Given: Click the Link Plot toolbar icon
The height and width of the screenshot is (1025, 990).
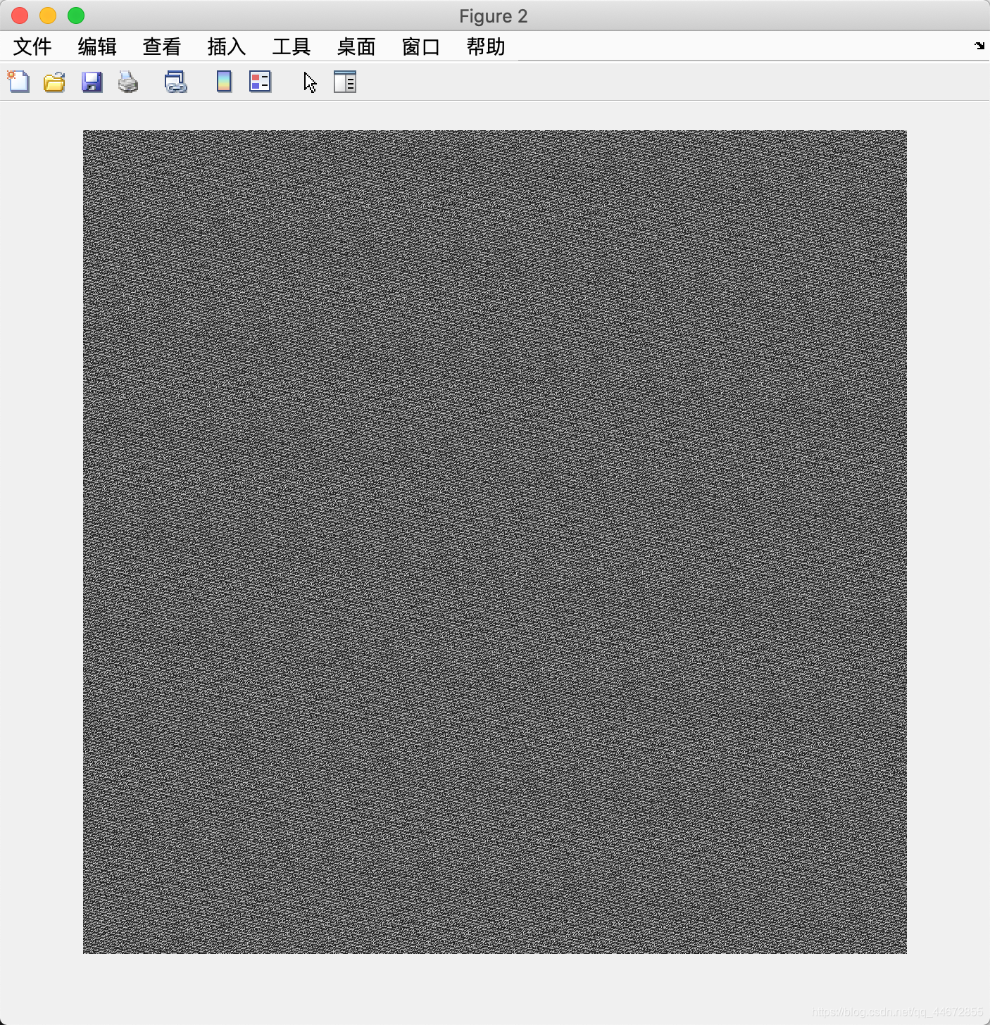Looking at the screenshot, I should pyautogui.click(x=175, y=82).
